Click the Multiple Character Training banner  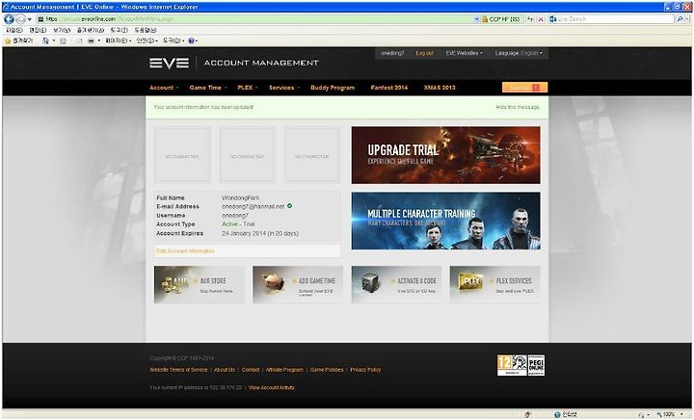pyautogui.click(x=445, y=221)
